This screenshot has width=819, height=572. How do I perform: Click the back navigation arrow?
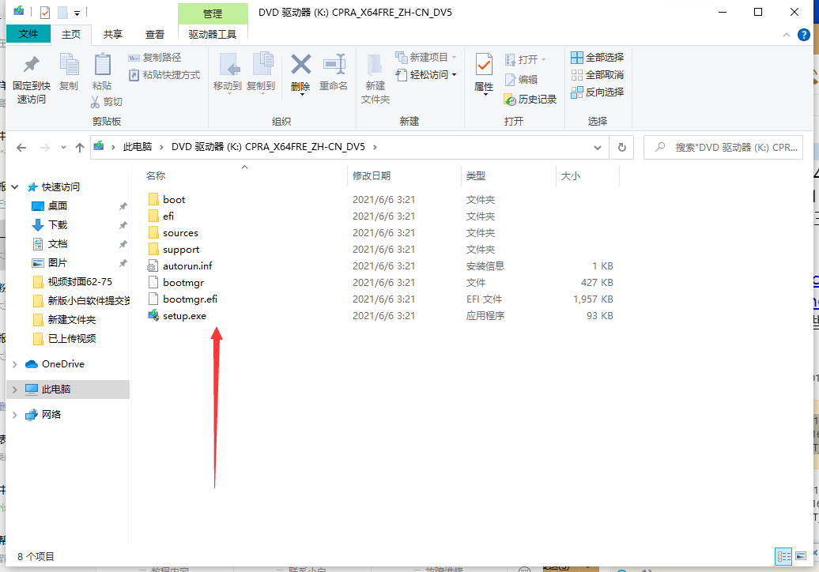(x=21, y=147)
